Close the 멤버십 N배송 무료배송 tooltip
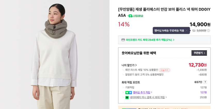The width and height of the screenshot is (219, 109). click(x=186, y=31)
